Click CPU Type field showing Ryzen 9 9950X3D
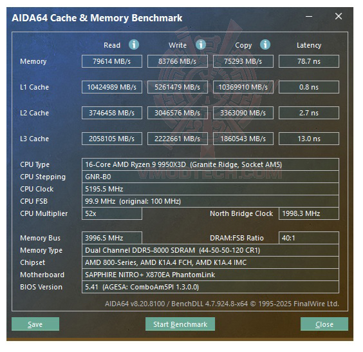The width and height of the screenshot is (363, 352). click(x=210, y=164)
